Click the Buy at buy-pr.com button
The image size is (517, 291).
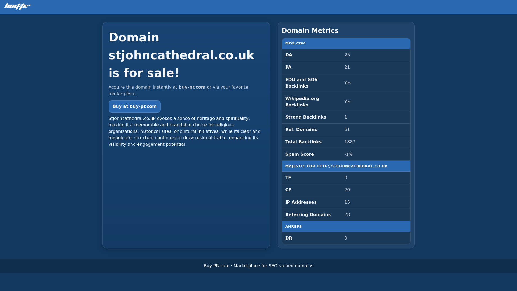135,106
